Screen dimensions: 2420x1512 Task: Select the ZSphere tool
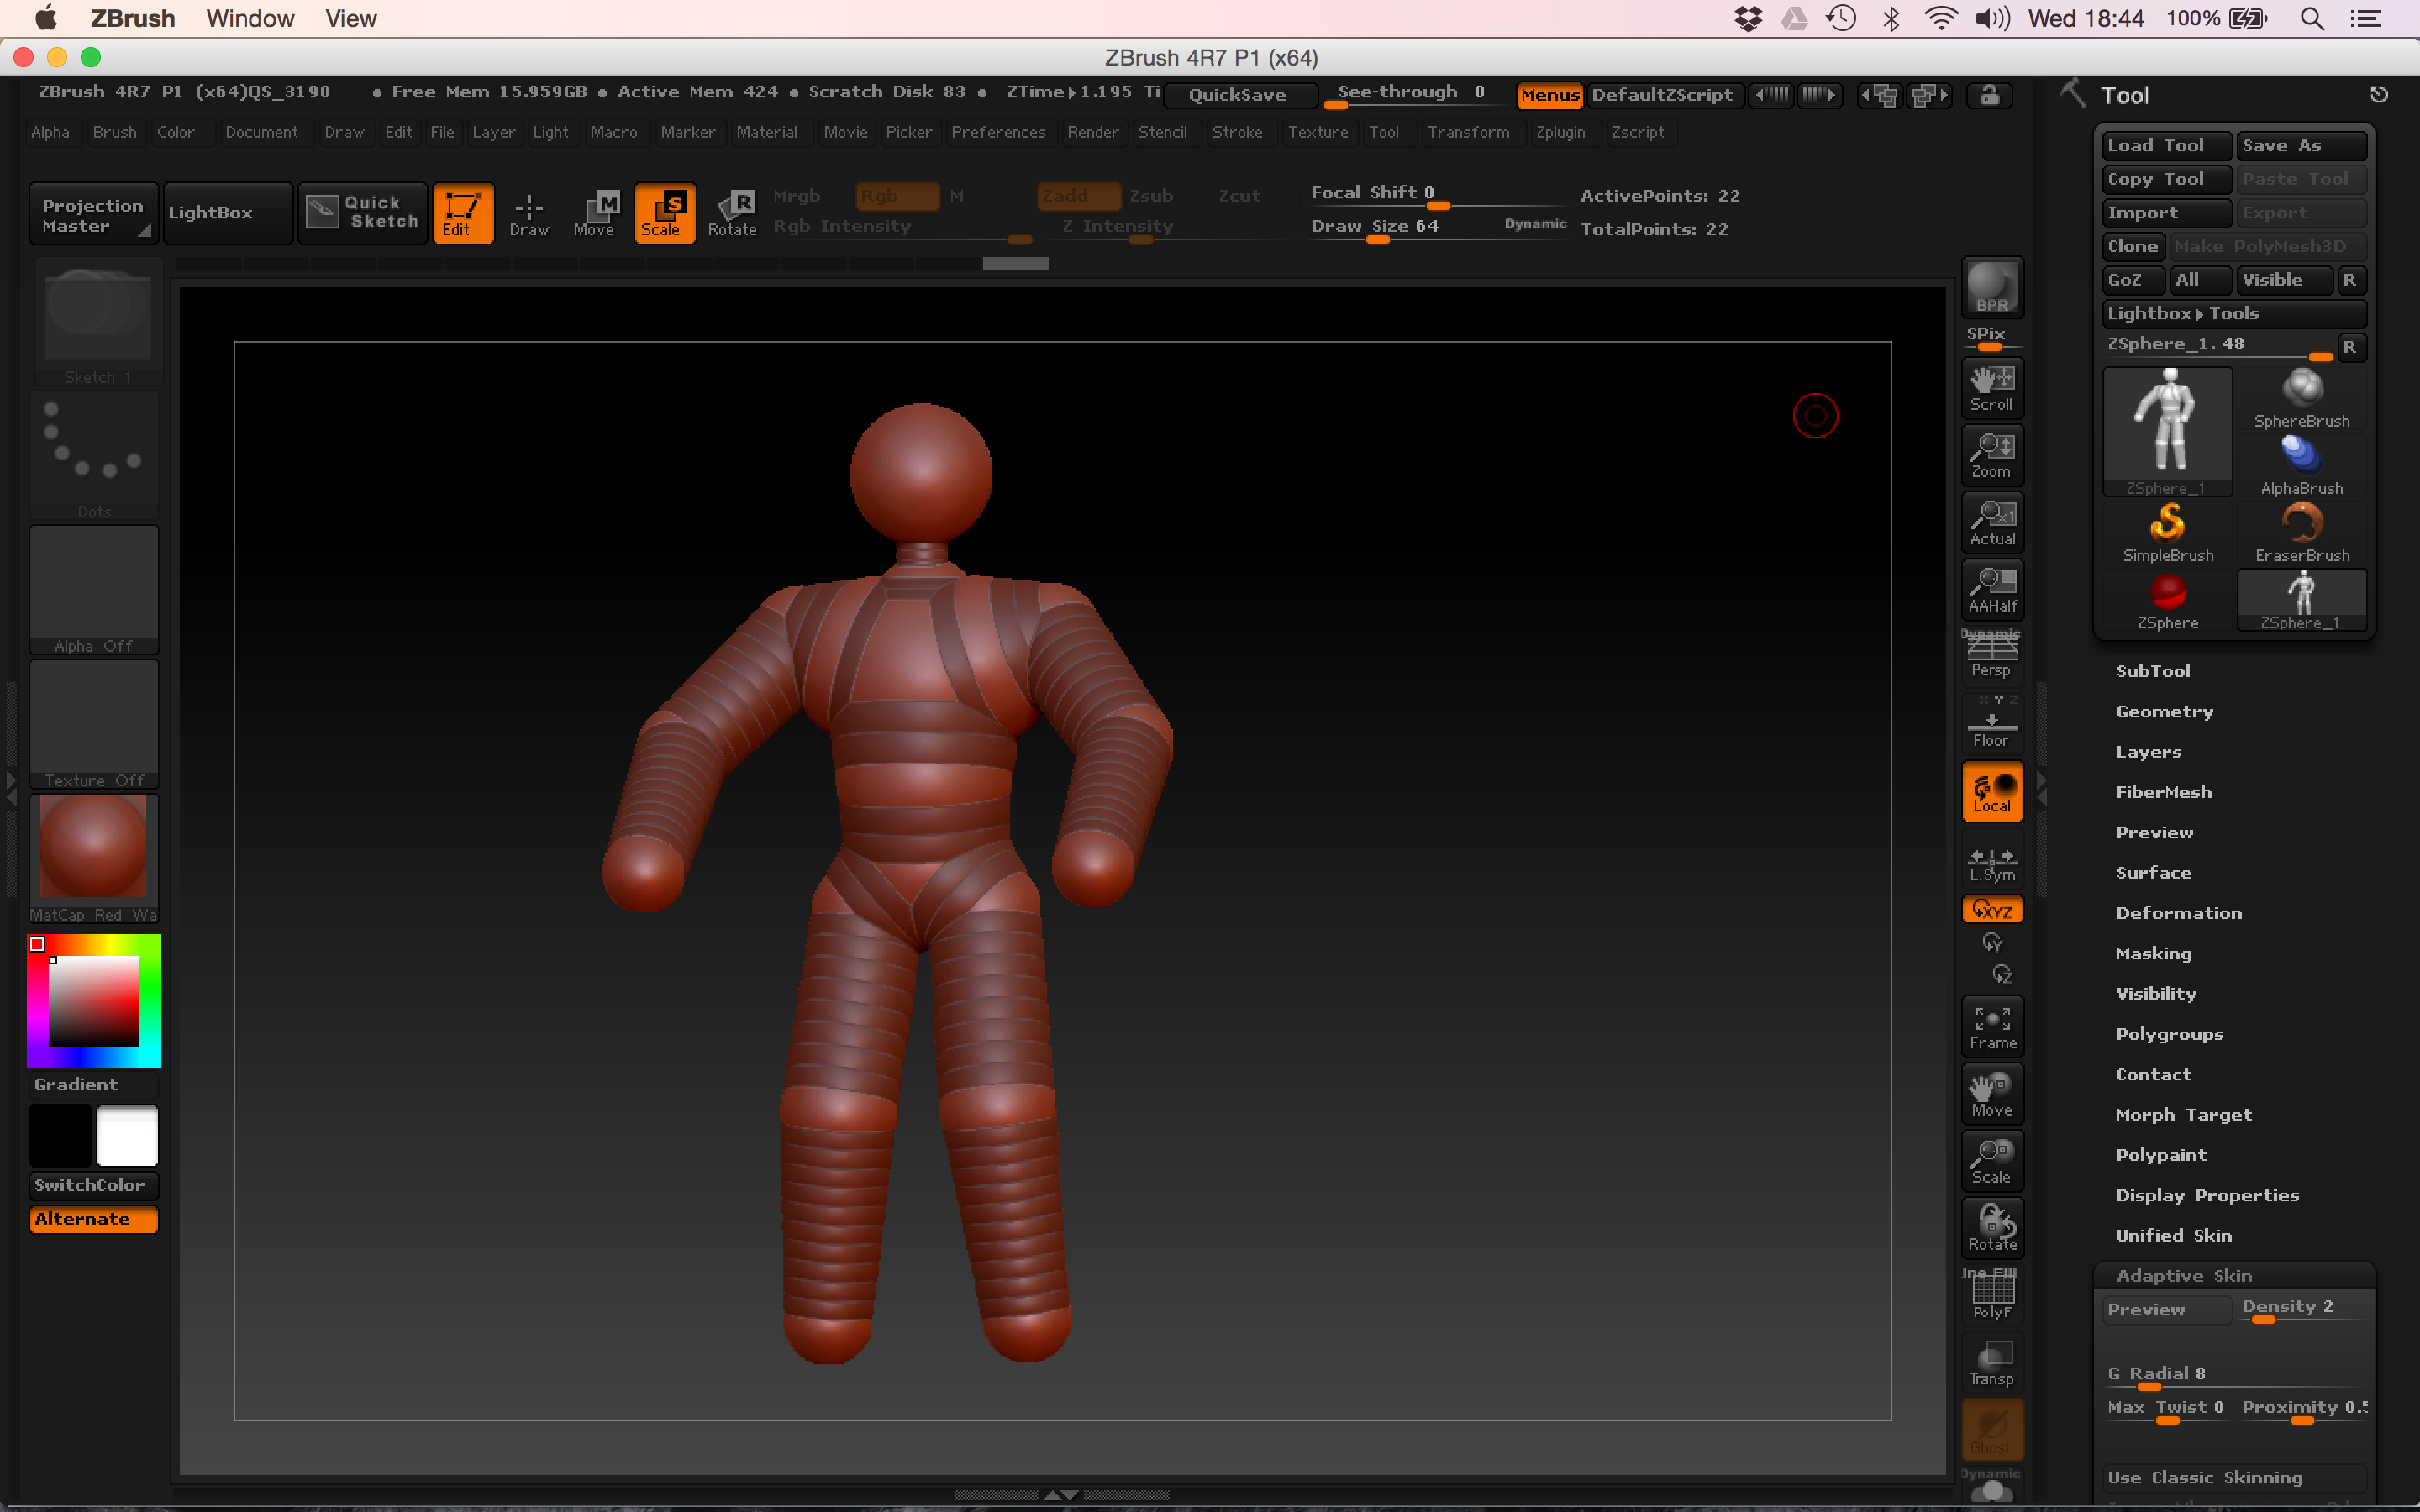(x=2168, y=597)
